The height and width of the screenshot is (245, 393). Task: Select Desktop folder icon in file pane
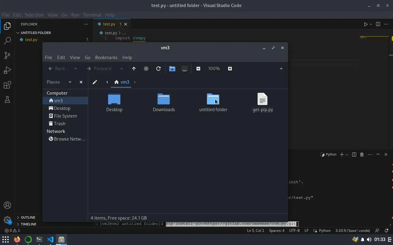click(114, 99)
